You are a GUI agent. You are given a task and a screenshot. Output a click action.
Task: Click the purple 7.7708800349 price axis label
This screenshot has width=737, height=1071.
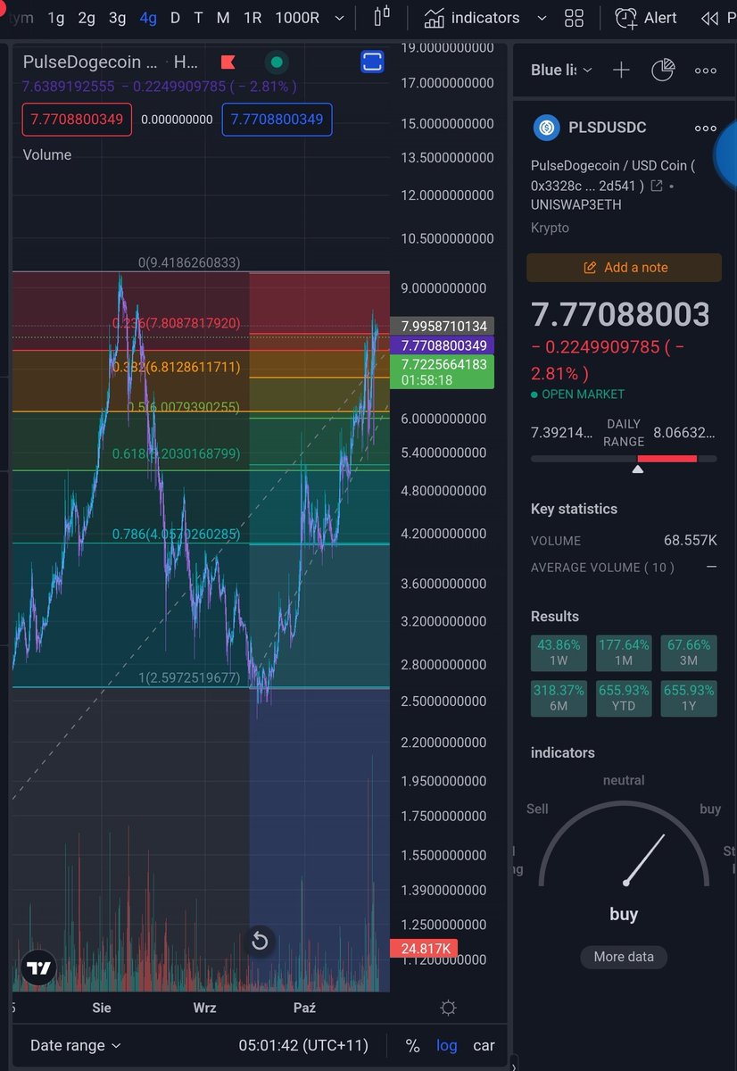point(443,345)
